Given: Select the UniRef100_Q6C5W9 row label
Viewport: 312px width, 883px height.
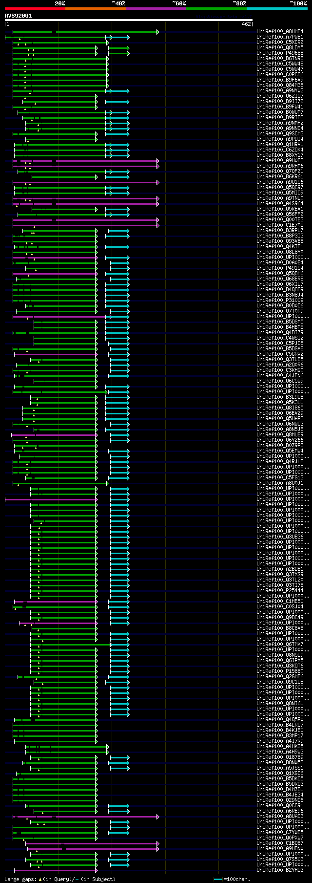Looking at the screenshot, I should coord(280,381).
